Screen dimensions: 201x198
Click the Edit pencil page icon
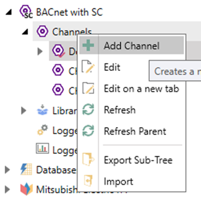88,67
